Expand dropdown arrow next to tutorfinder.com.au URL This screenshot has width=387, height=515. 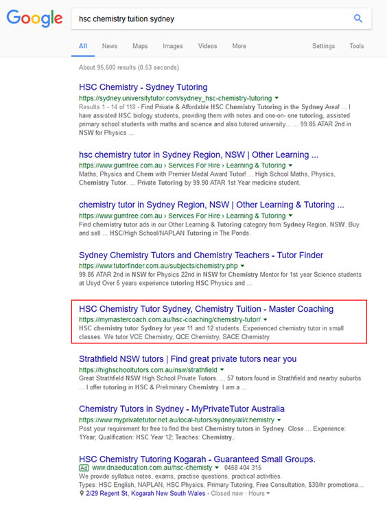click(243, 266)
